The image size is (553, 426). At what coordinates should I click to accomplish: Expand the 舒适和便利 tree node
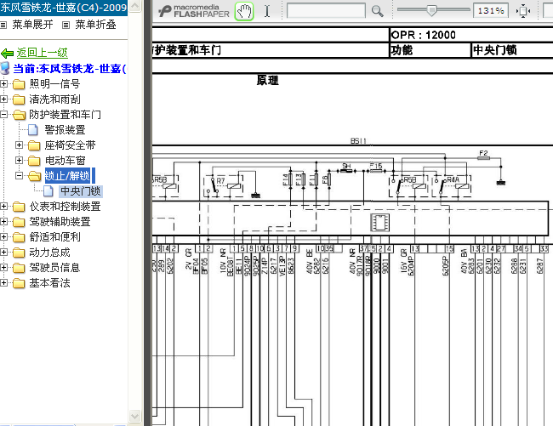(3, 236)
